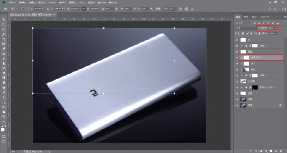287x153 pixels.
Task: Click the Home icon in options bar
Action: tap(5, 9)
